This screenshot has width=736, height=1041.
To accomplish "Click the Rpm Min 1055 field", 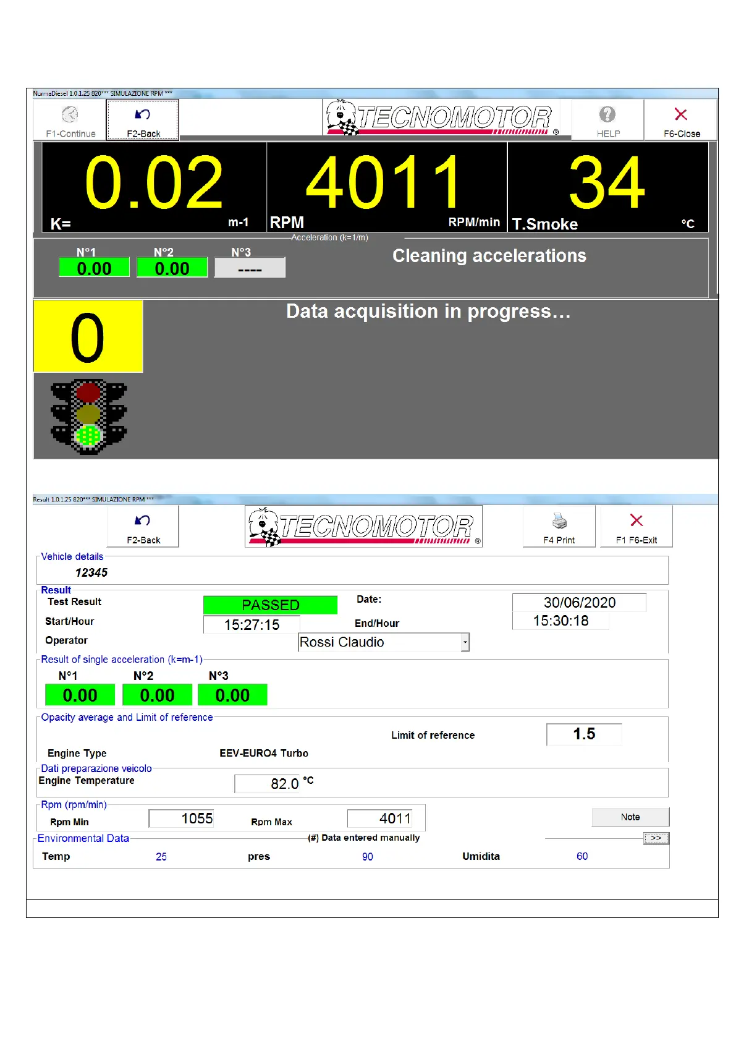I will (x=181, y=818).
